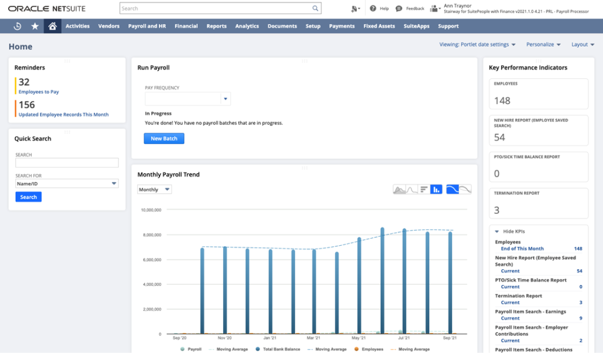Click the global search magnifier icon
603x353 pixels.
pos(315,8)
